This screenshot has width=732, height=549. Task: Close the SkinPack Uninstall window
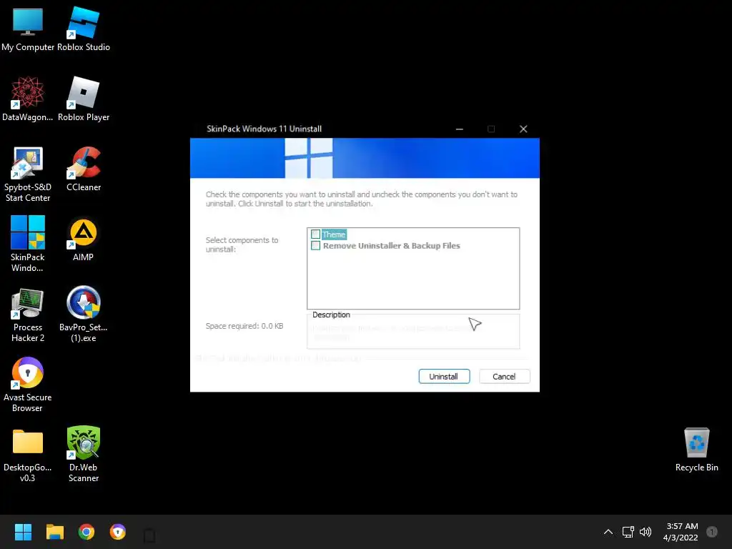tap(523, 129)
